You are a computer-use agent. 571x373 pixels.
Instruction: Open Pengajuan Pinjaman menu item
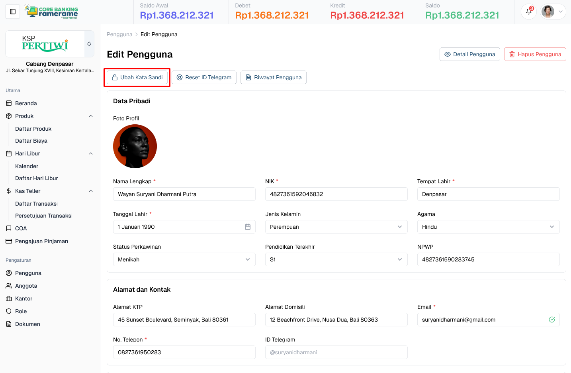pos(41,241)
